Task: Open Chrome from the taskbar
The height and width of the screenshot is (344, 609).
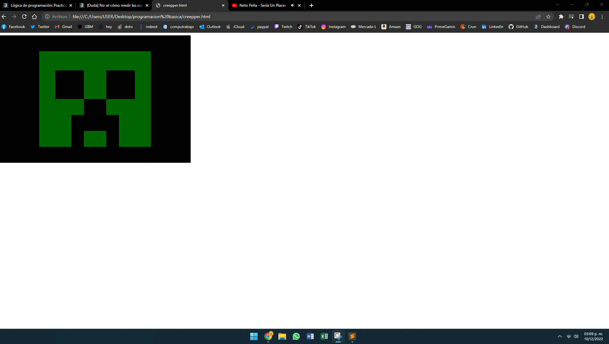Action: [x=268, y=336]
